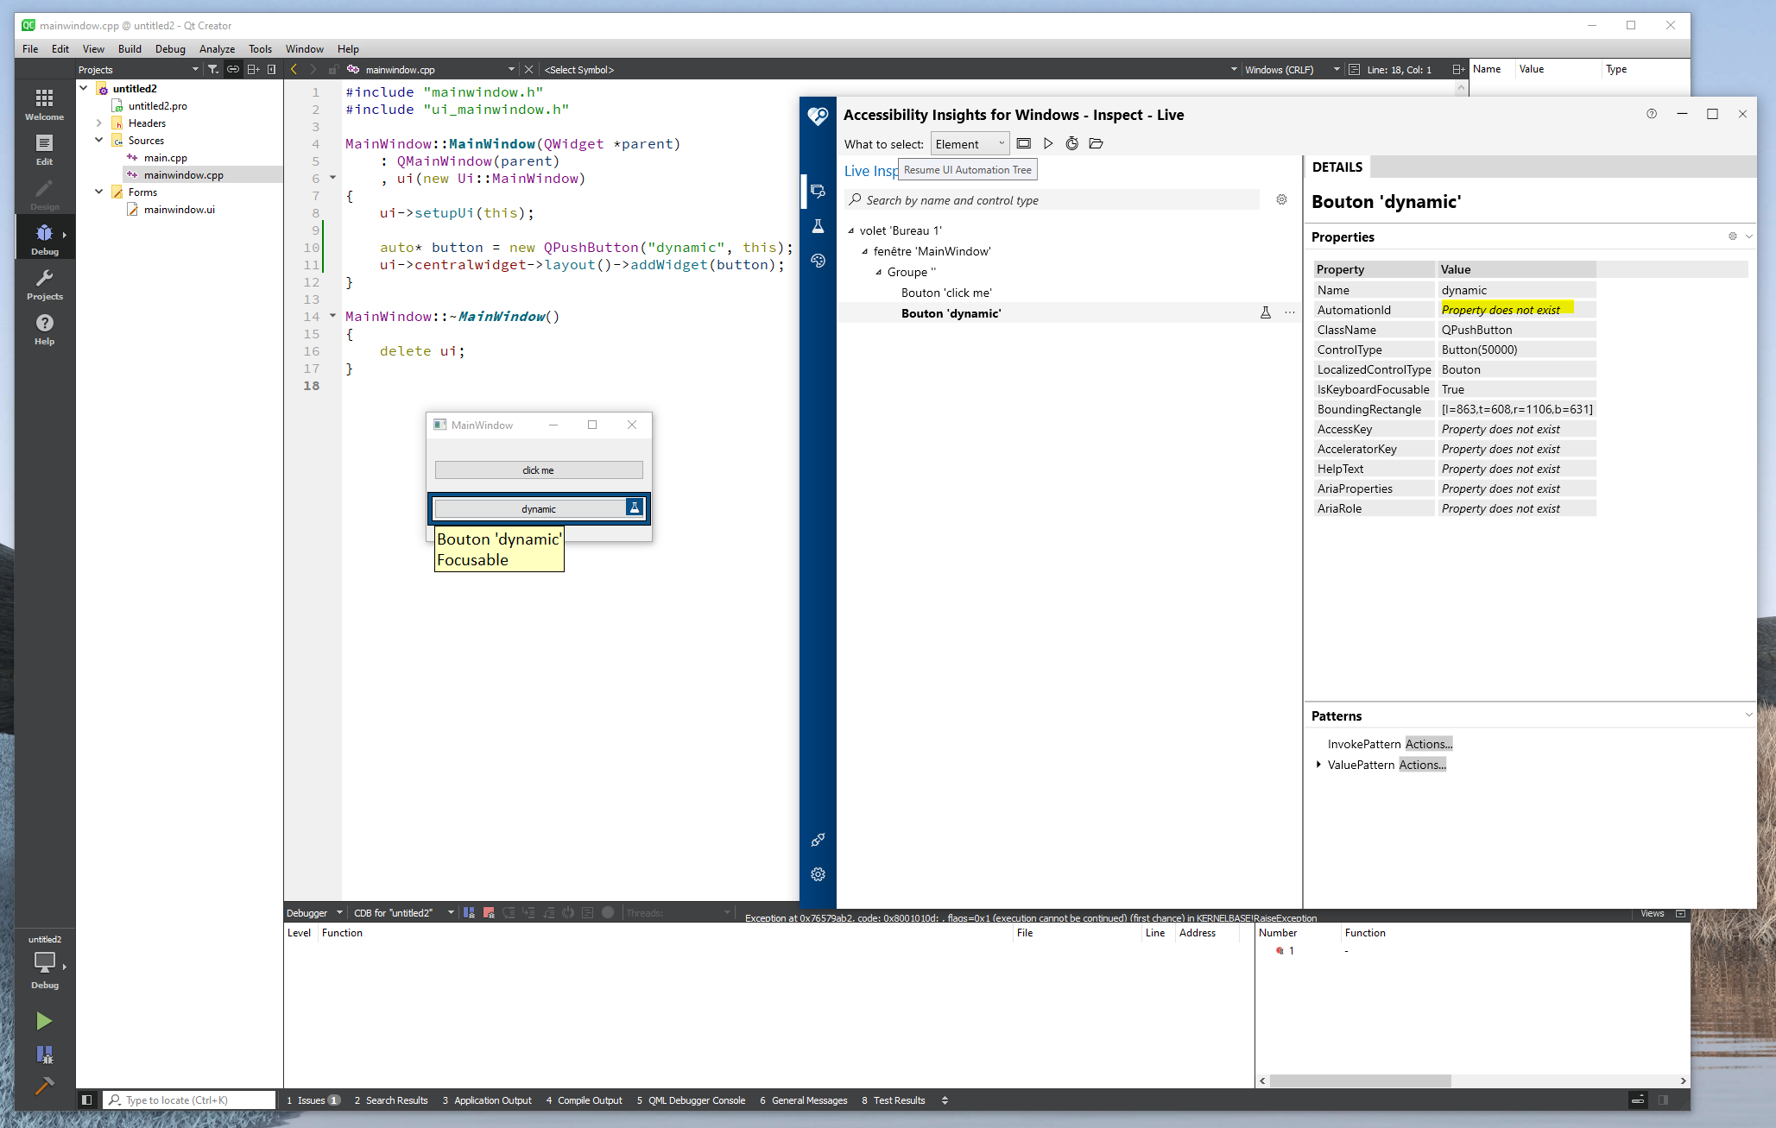Click the filter icon in the Projects pane
The height and width of the screenshot is (1128, 1776).
point(213,69)
